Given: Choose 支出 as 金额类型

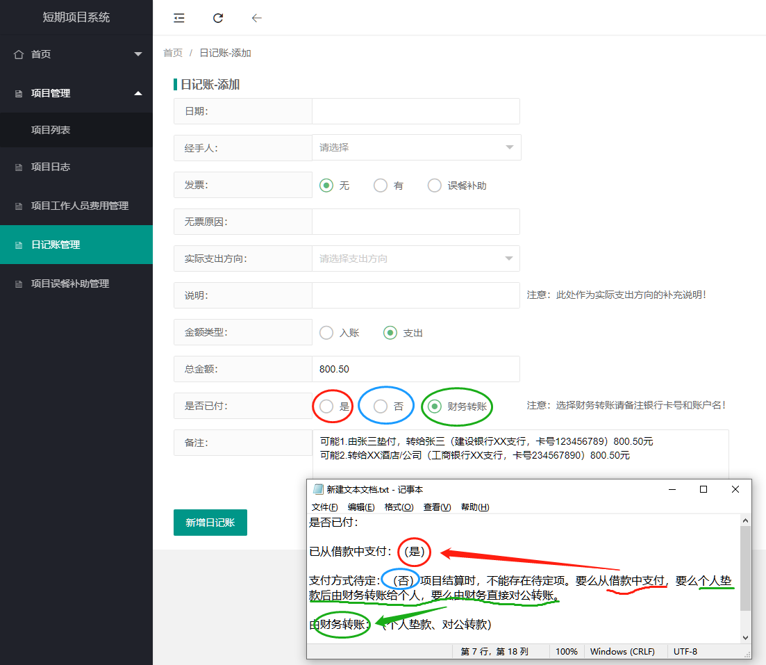Looking at the screenshot, I should pyautogui.click(x=390, y=333).
